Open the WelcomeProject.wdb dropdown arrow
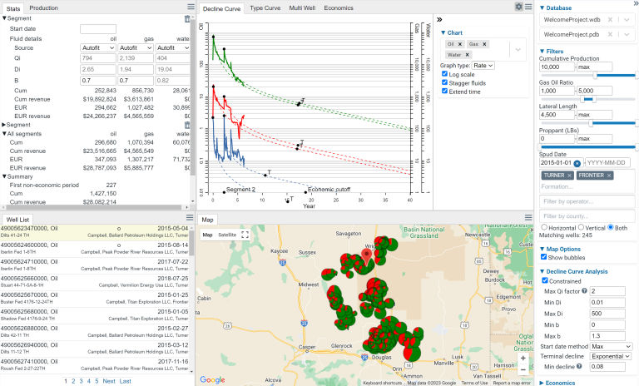The image size is (639, 386). coord(627,20)
